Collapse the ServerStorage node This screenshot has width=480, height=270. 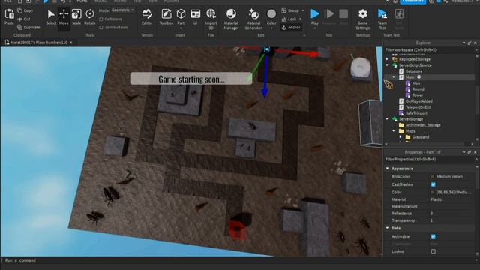387,119
